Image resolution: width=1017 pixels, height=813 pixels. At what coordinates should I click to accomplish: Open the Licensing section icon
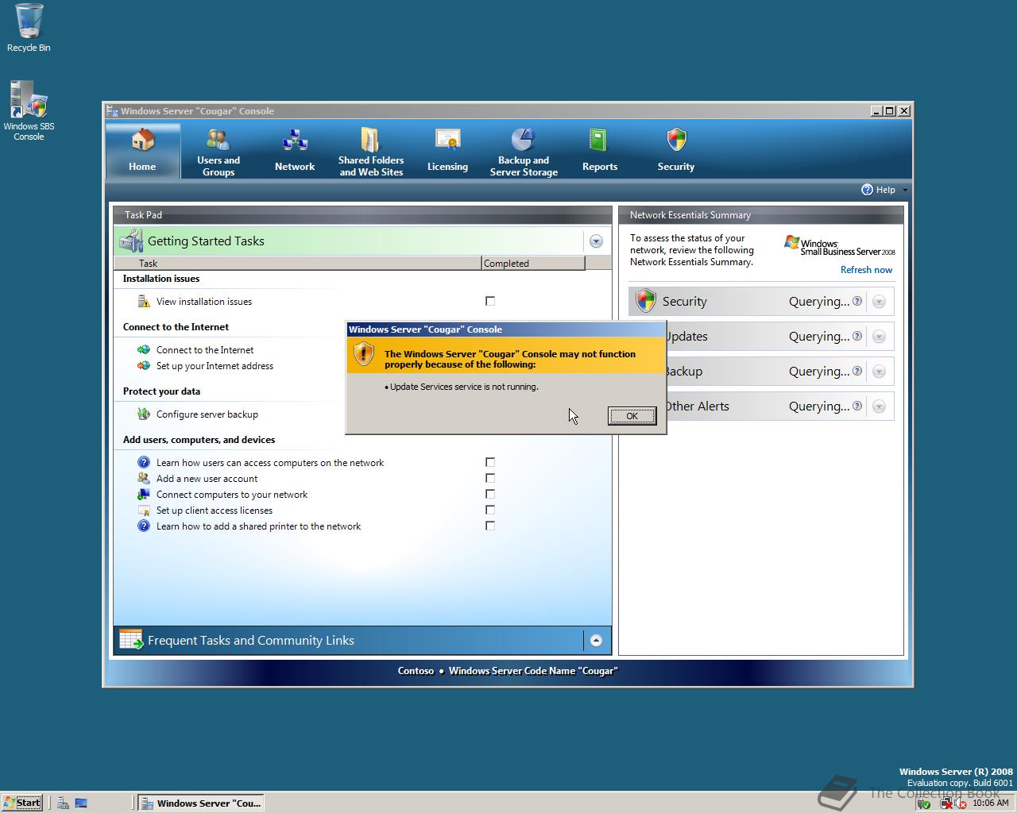click(x=447, y=141)
